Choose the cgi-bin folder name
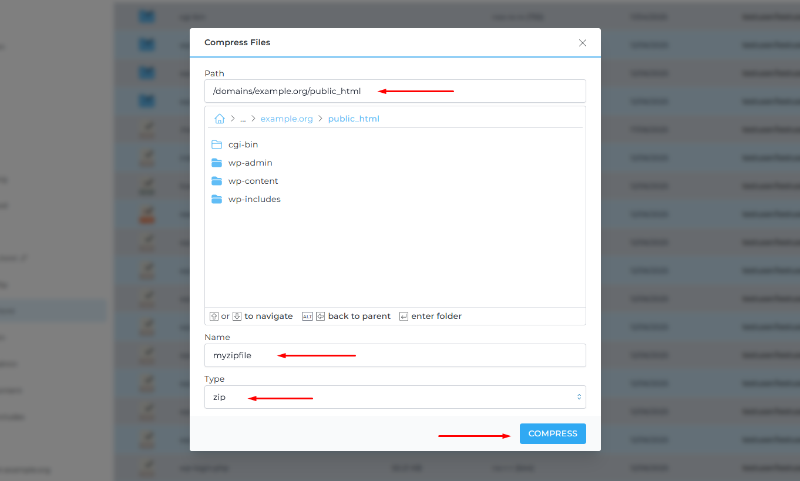The height and width of the screenshot is (481, 800). coord(243,144)
